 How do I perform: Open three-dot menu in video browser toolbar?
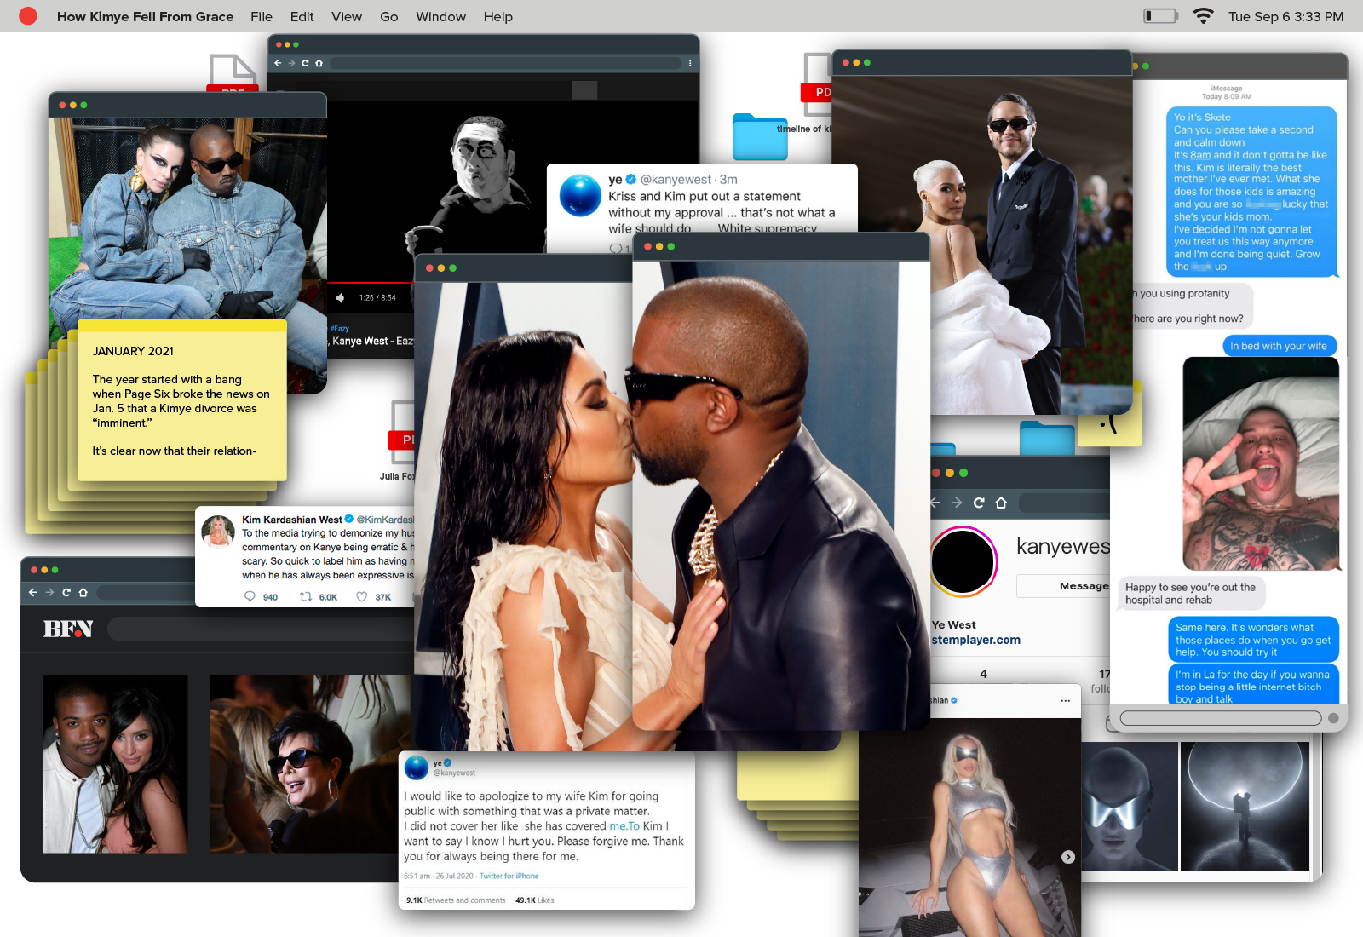point(689,63)
